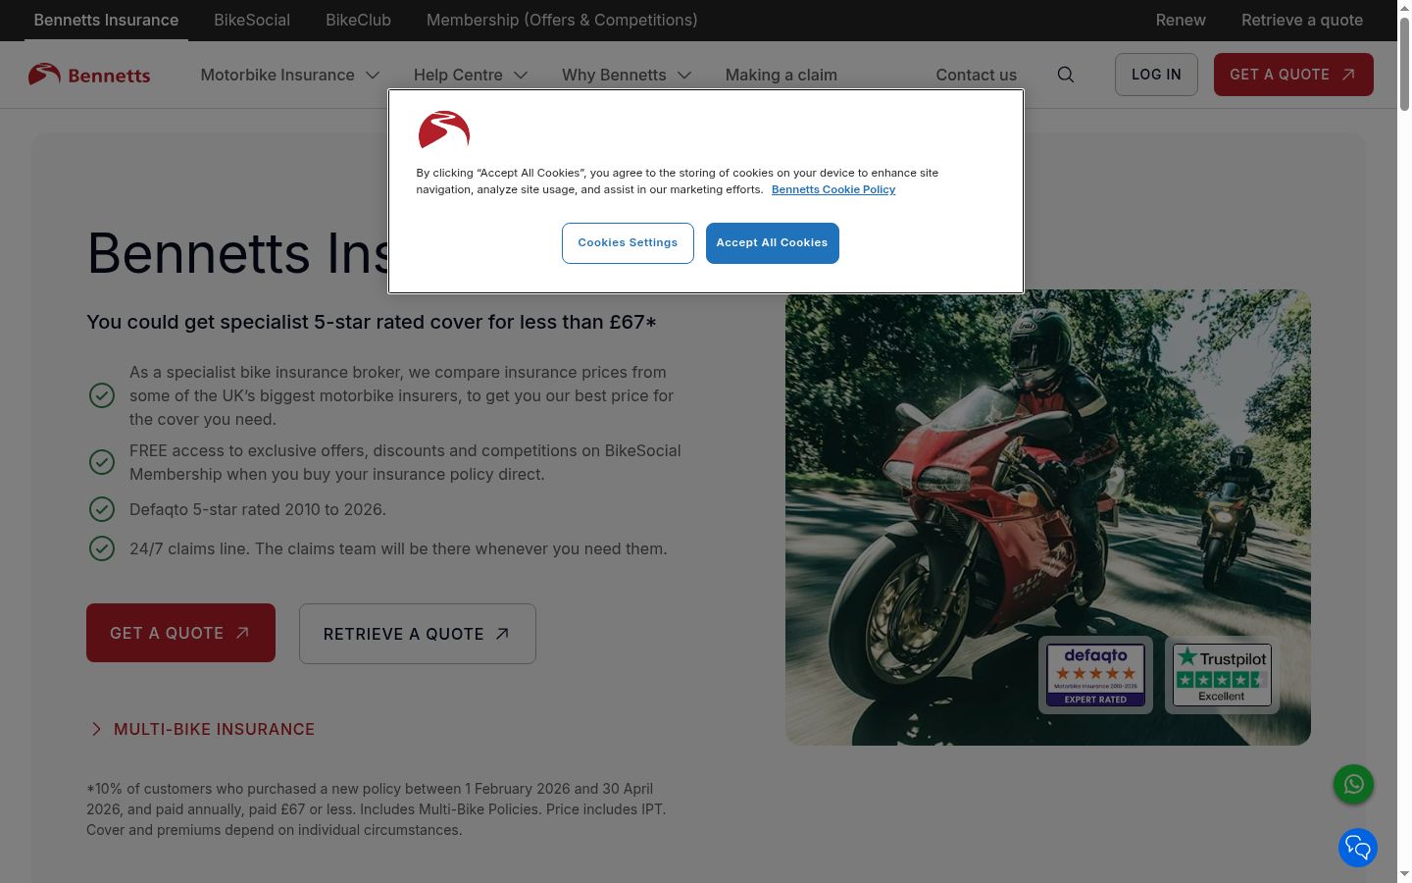Switch to the BikeSocial tab
The width and height of the screenshot is (1412, 883).
click(x=252, y=20)
